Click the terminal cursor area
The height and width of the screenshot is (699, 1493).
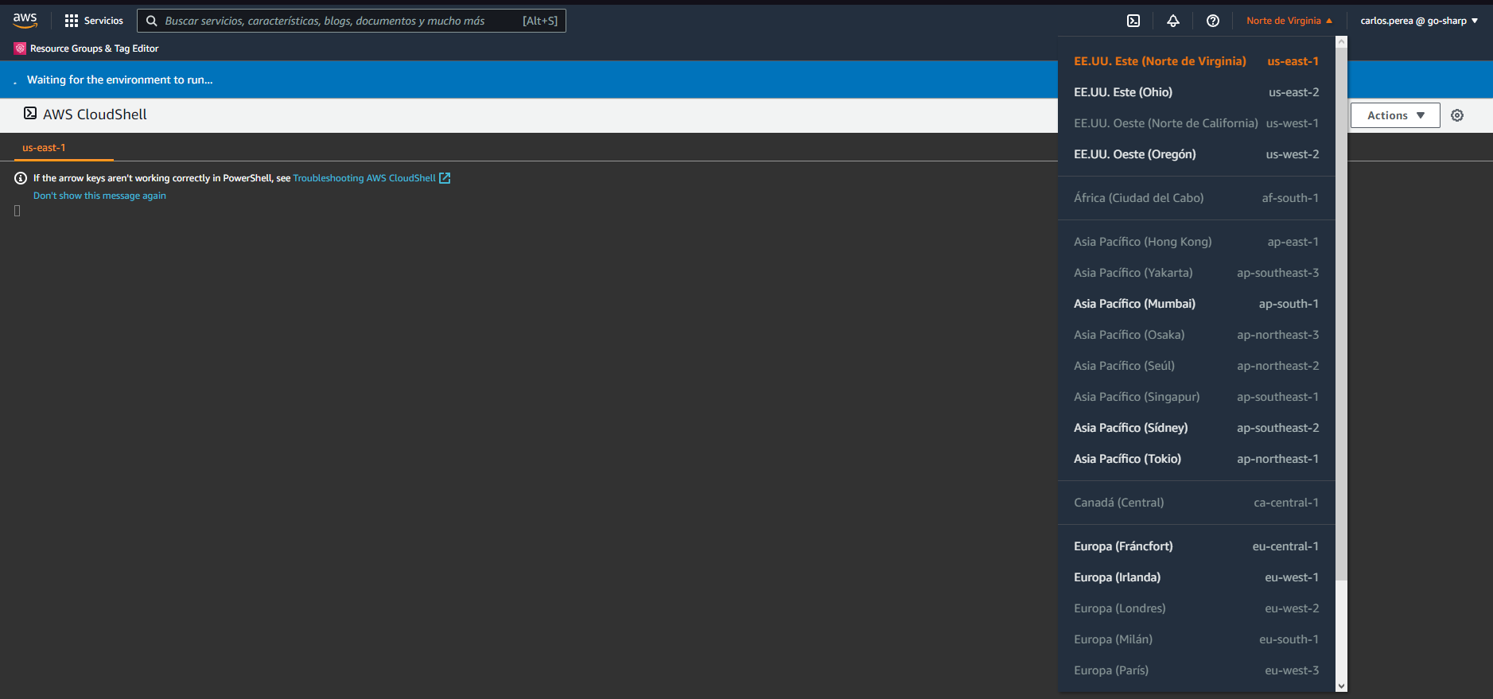point(17,211)
